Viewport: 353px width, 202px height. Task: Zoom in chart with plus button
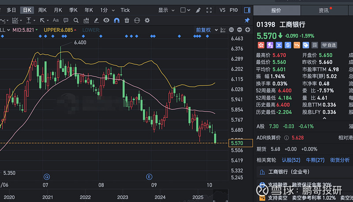click(x=246, y=30)
